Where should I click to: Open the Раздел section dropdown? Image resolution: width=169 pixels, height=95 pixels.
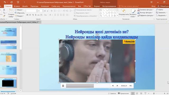click(x=19, y=16)
